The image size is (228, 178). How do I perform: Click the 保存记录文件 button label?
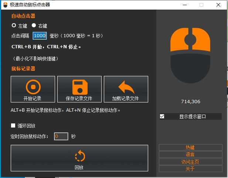79,99
